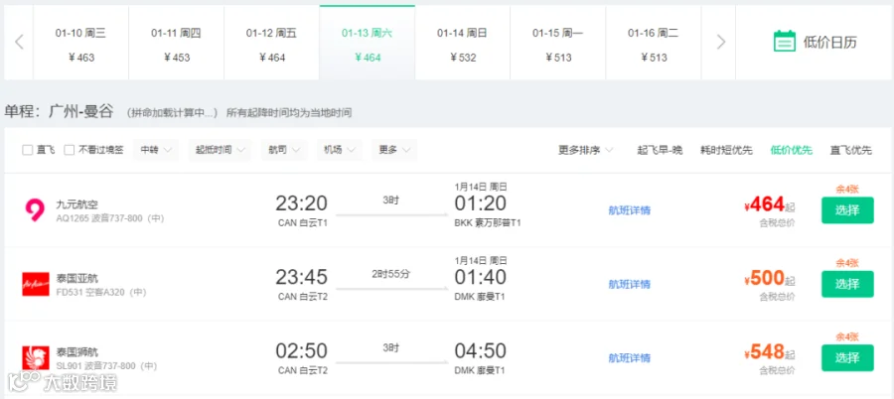Viewport: 894px width, 399px height.
Task: Enable the 直飞 direct-flight checkbox
Action: click(x=28, y=151)
